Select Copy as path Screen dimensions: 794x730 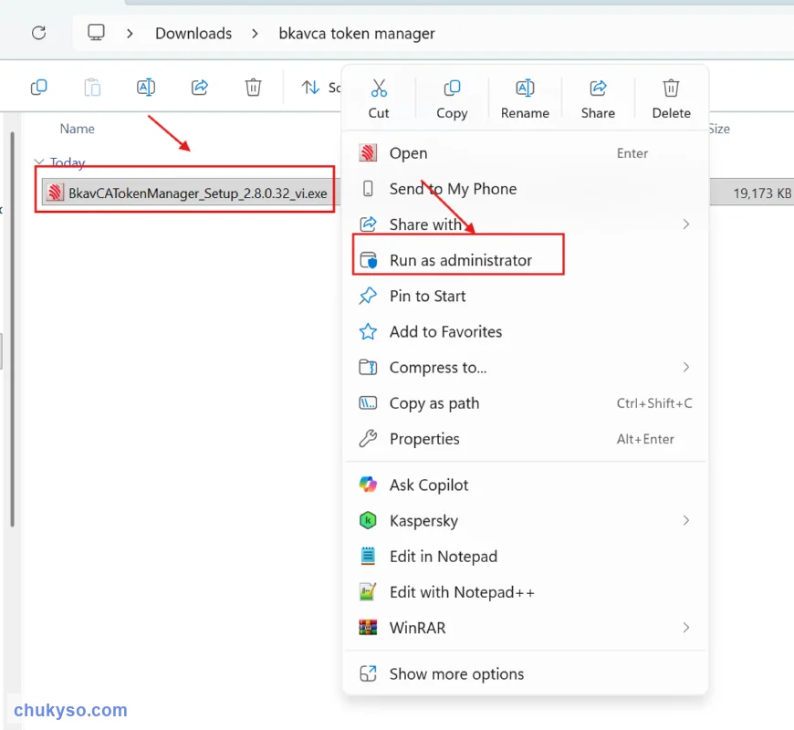525,403
